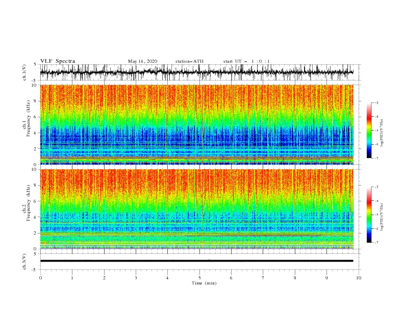Click the ch.1 spectrogram color scale bar
Screen dimensions: 404x312
coord(369,131)
